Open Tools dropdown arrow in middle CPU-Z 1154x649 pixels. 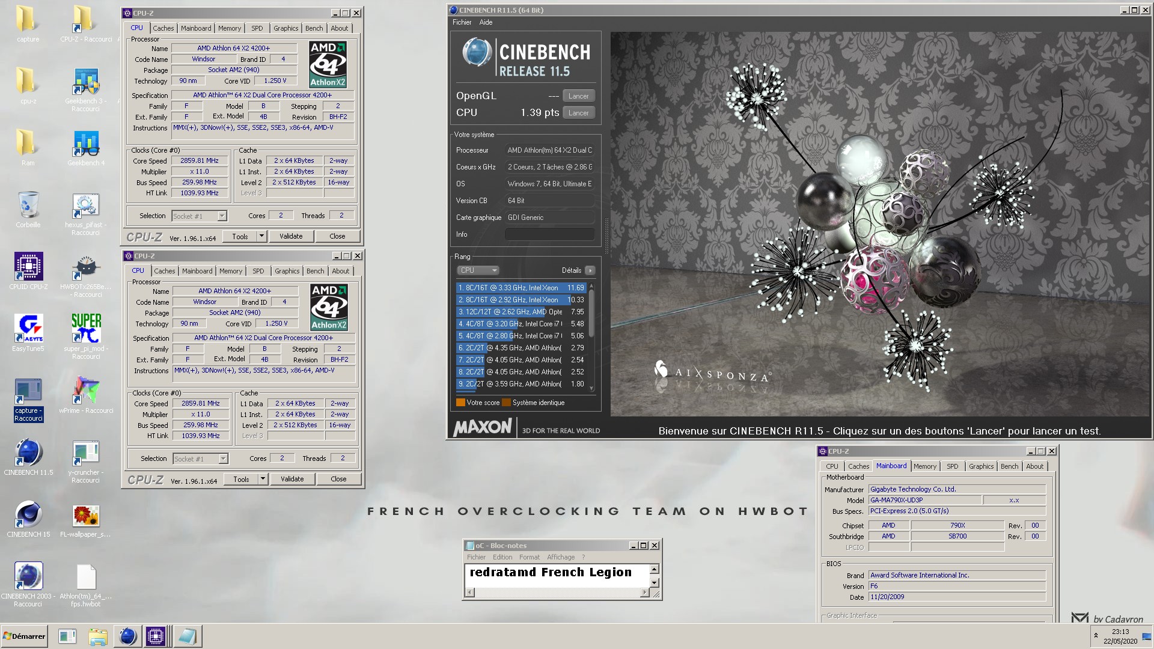click(x=263, y=479)
